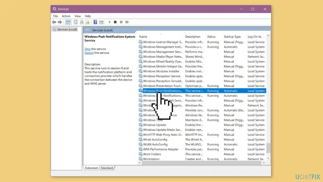Click vertical scrollbar down arrow
The width and height of the screenshot is (323, 182).
pyautogui.click(x=268, y=159)
